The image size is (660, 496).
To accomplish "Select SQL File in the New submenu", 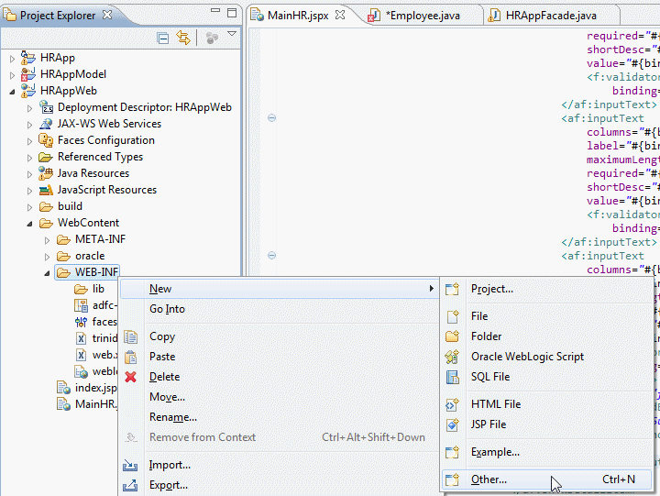I will click(546, 377).
